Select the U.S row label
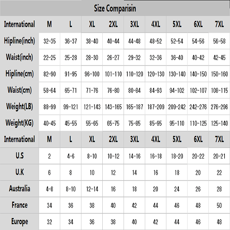Viewport: 230px width, 230px height. [x=20, y=156]
